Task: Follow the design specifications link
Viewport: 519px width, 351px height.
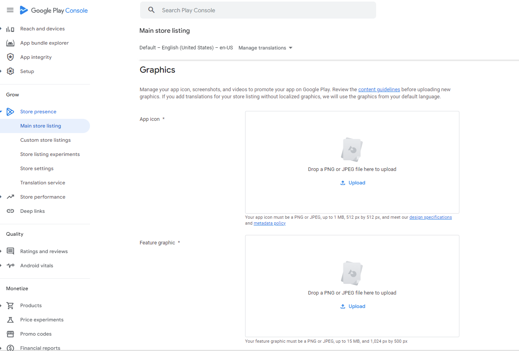Action: click(431, 217)
